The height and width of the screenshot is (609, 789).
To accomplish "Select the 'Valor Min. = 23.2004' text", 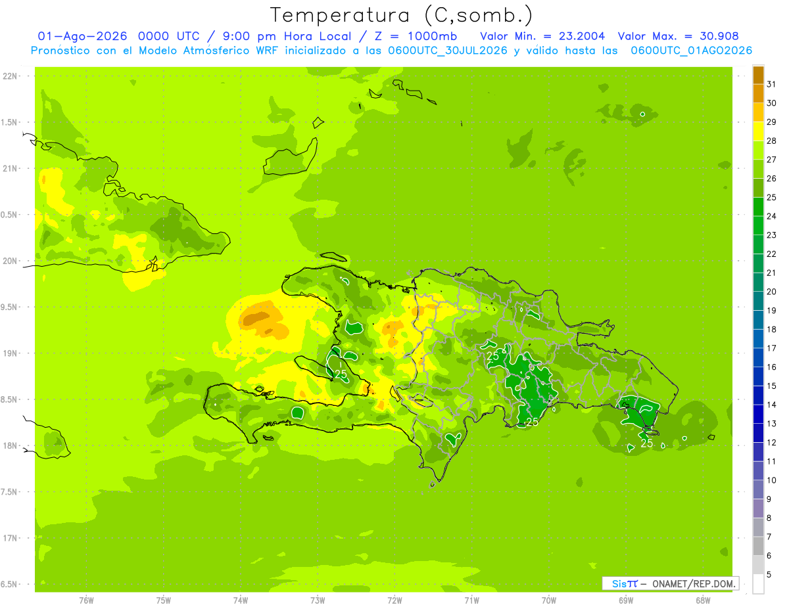I will [x=542, y=36].
